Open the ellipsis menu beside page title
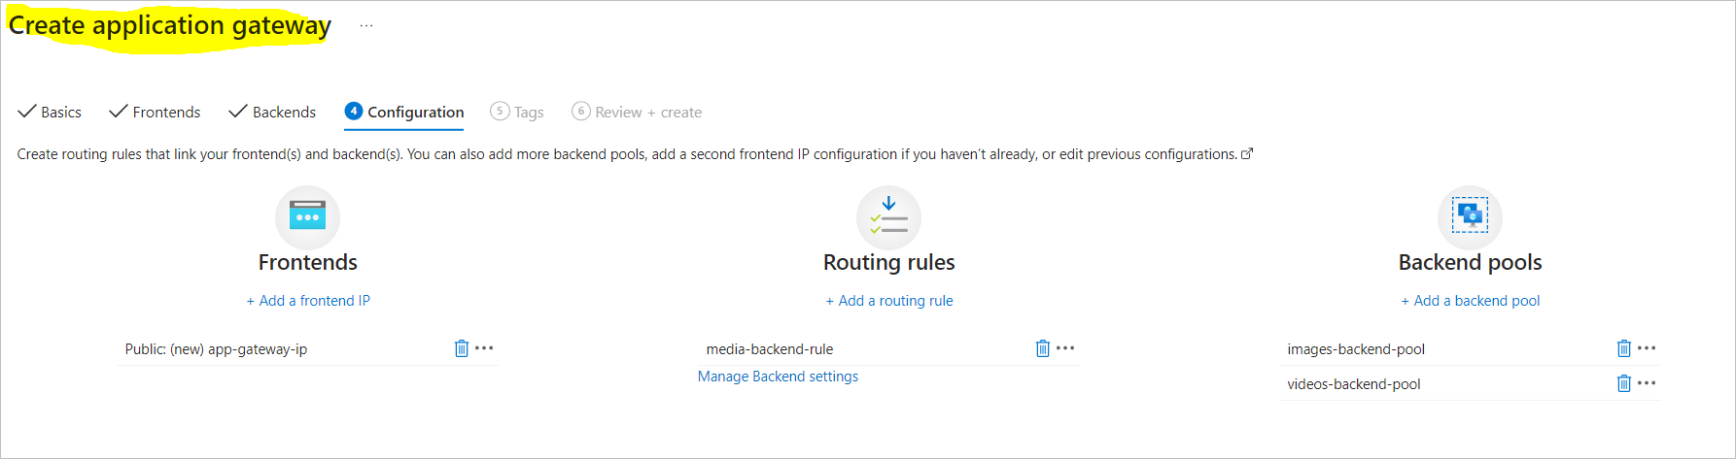1736x459 pixels. tap(366, 25)
